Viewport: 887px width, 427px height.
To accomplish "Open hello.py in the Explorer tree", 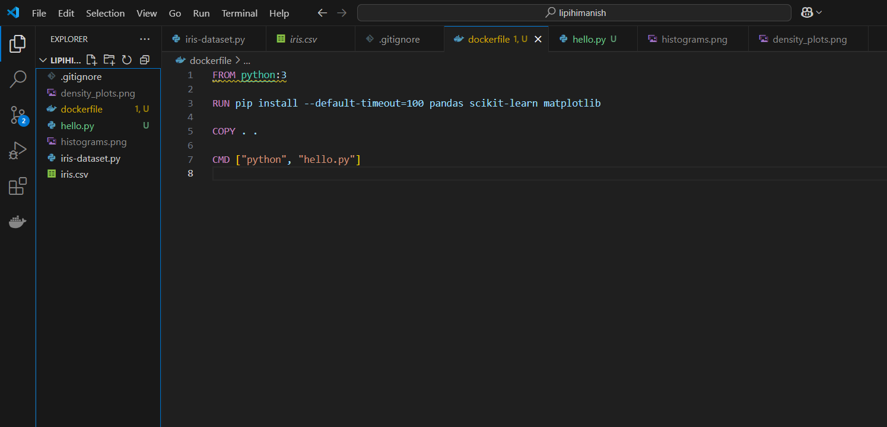I will (98, 126).
